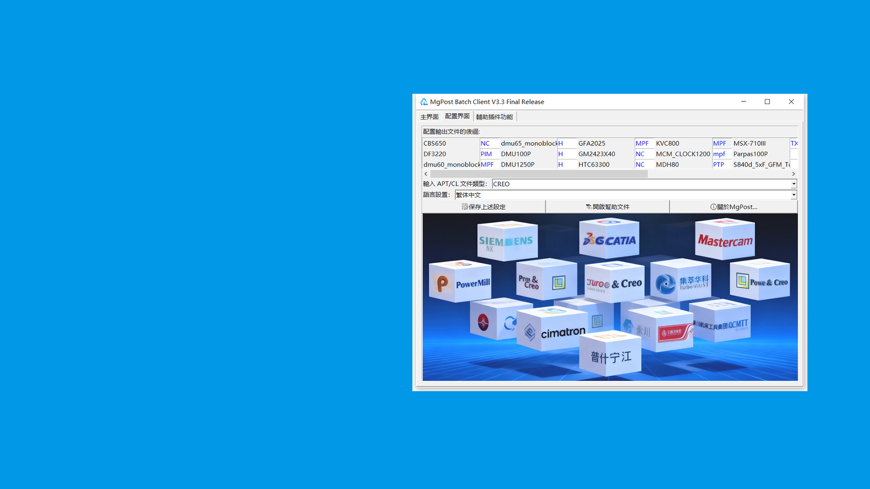The image size is (870, 489).
Task: Select the GFA2025 entry
Action: click(606, 143)
